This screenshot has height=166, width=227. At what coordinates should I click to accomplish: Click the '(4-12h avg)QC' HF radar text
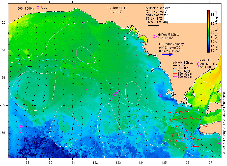pos(170,48)
